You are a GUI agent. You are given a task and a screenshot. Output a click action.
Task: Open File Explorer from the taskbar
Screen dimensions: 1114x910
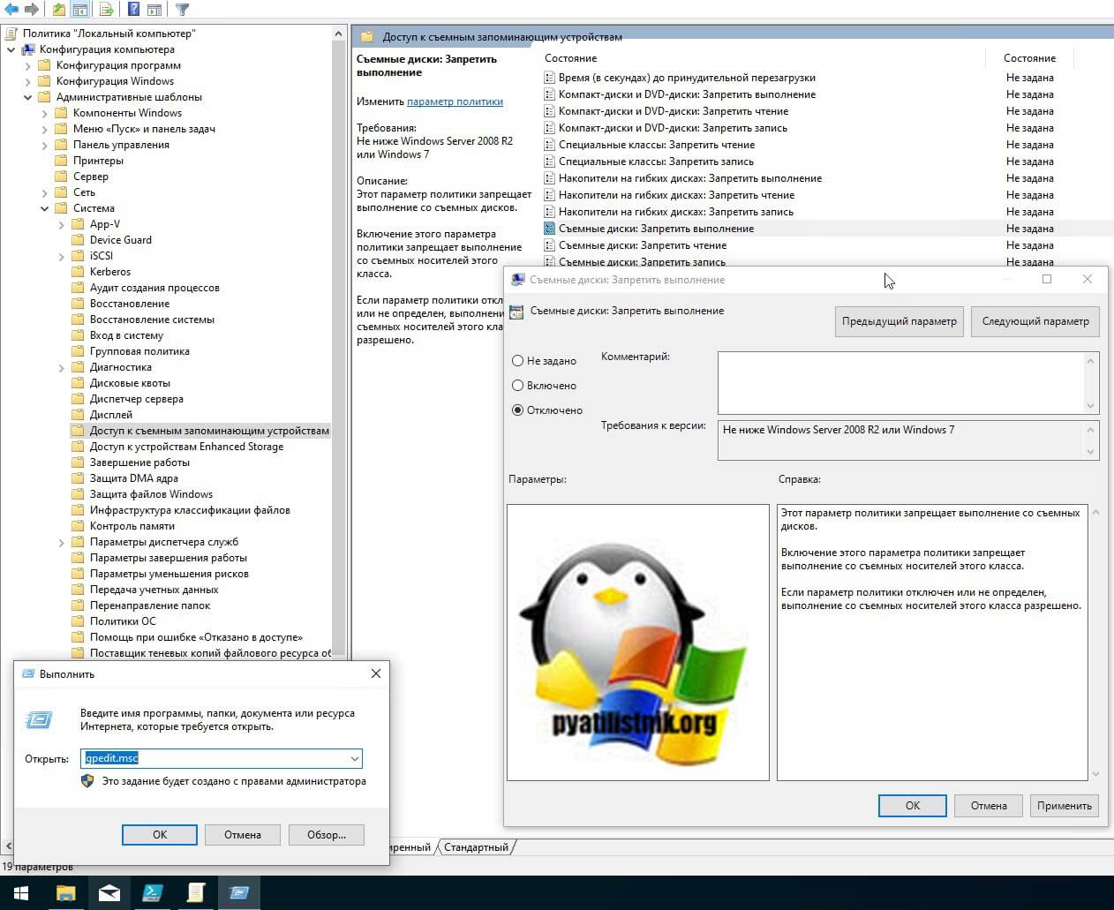(66, 893)
